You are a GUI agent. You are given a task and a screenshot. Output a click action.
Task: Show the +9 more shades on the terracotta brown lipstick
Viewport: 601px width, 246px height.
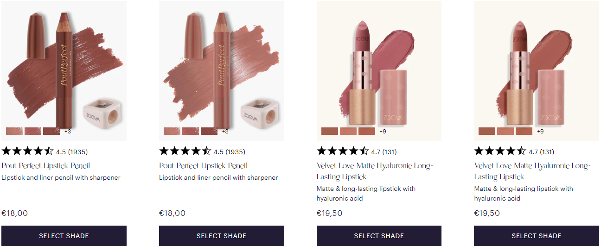click(x=540, y=132)
